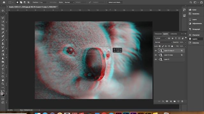The image size is (204, 114).
Task: Open the Layers panel menu
Action: click(x=186, y=34)
